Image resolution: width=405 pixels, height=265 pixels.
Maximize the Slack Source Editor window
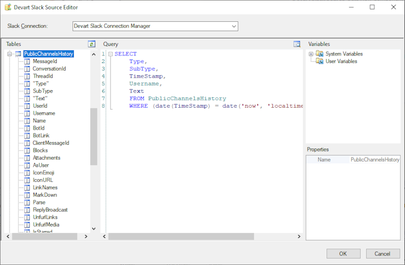[x=372, y=7]
